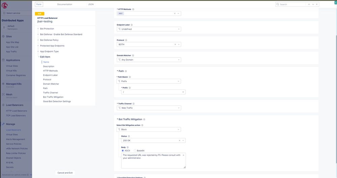Clear the Prefix field with its X icon
The height and width of the screenshot is (178, 337).
pos(183,92)
